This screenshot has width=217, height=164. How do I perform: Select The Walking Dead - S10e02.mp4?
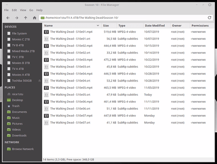(x=71, y=46)
